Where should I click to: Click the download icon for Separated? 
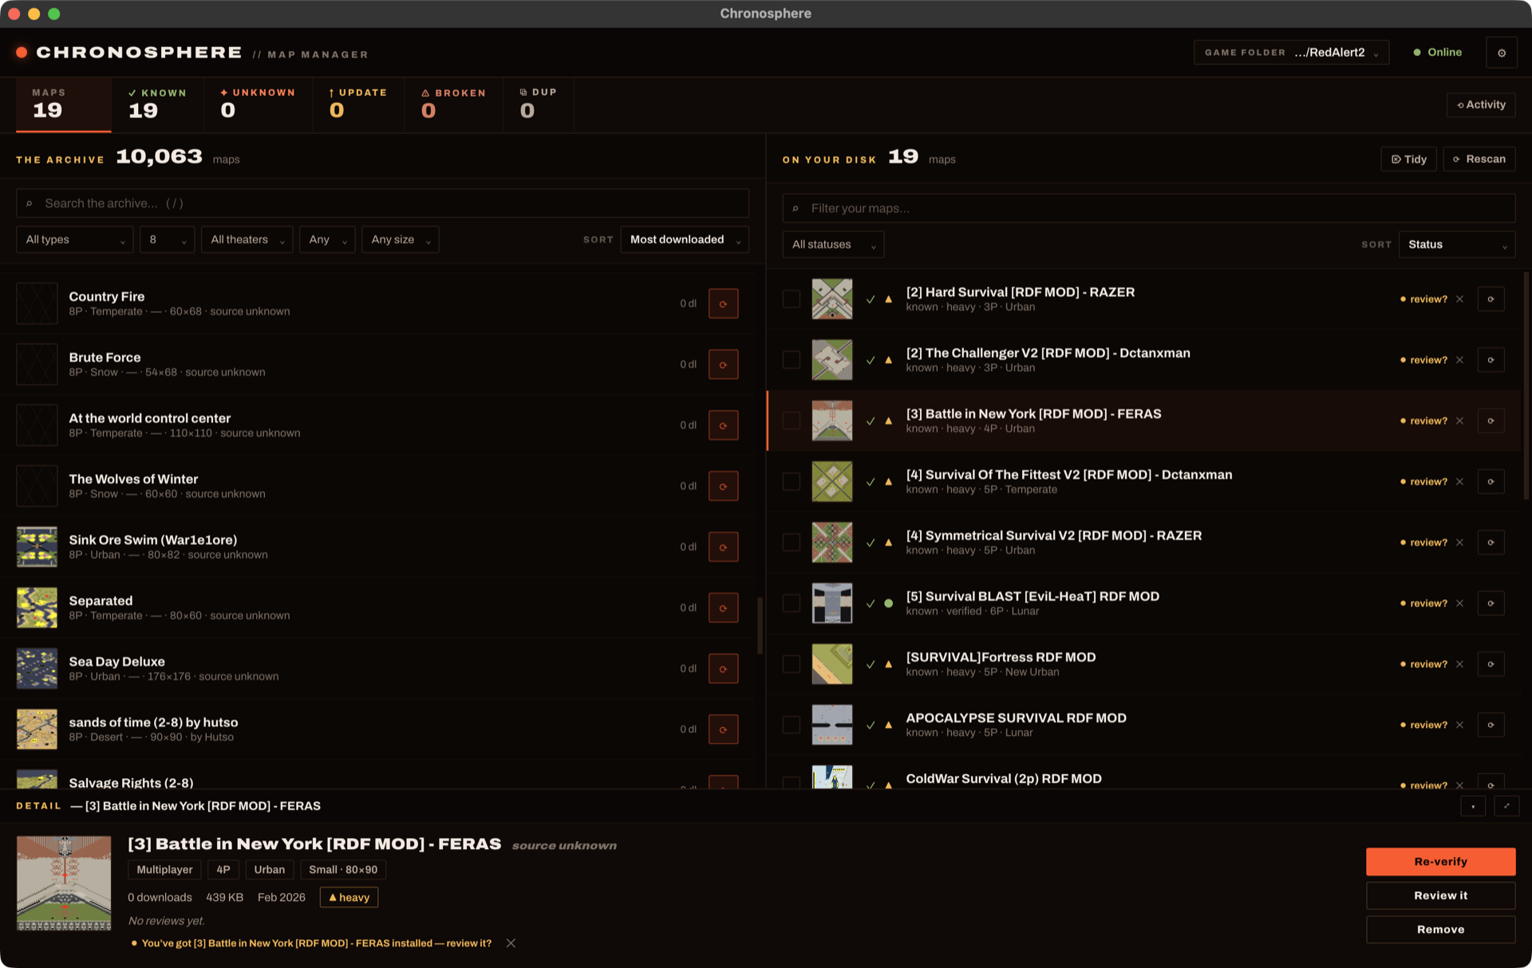(x=723, y=607)
